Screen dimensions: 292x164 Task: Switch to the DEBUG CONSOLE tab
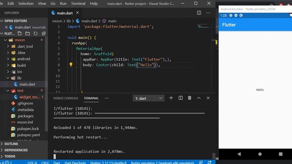66,98
